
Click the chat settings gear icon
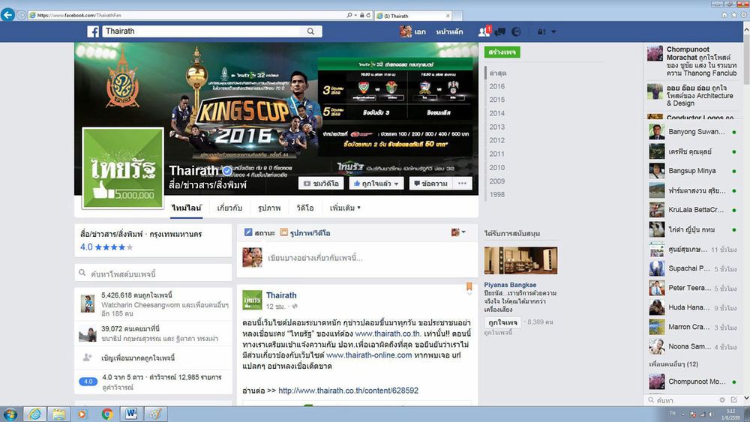pos(722,400)
